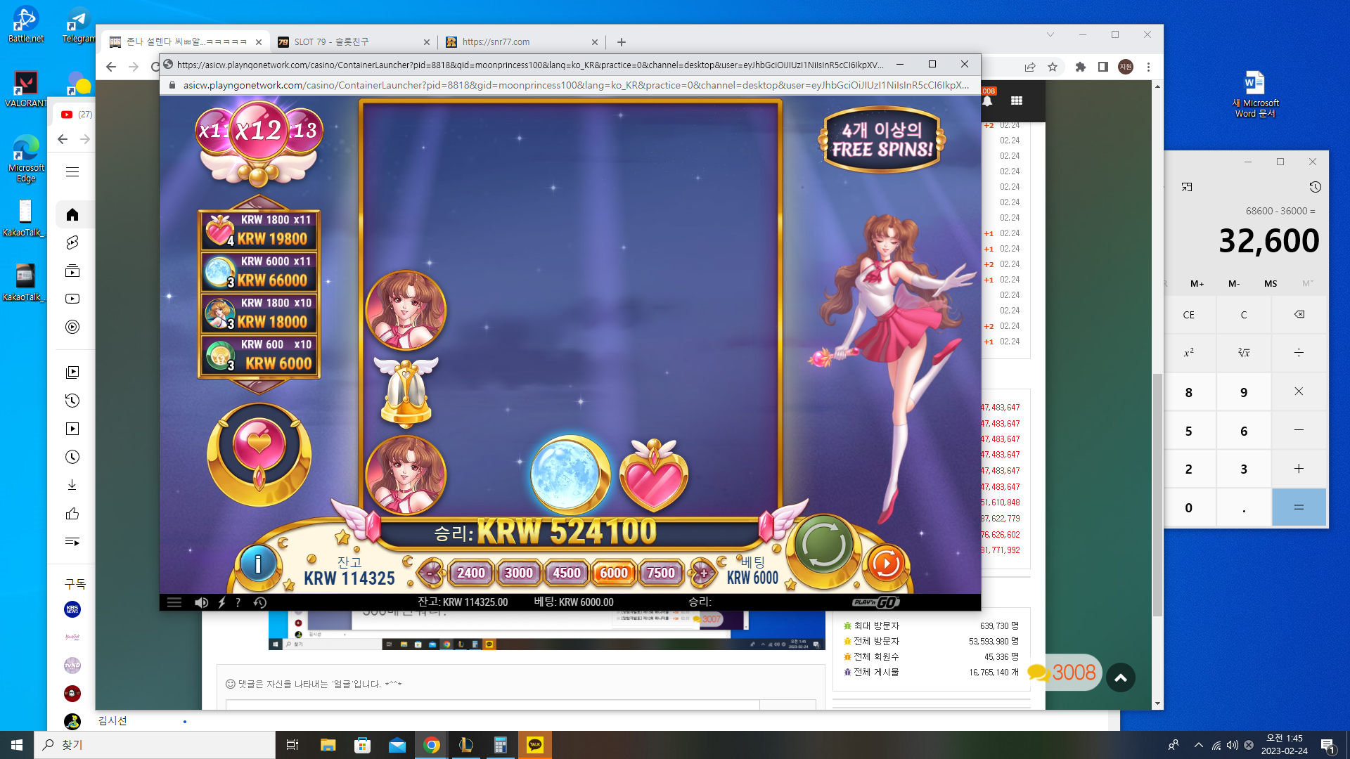Screen dimensions: 1350x759
Task: Open the game hamburger menu in bottom bar
Action: pyautogui.click(x=174, y=602)
